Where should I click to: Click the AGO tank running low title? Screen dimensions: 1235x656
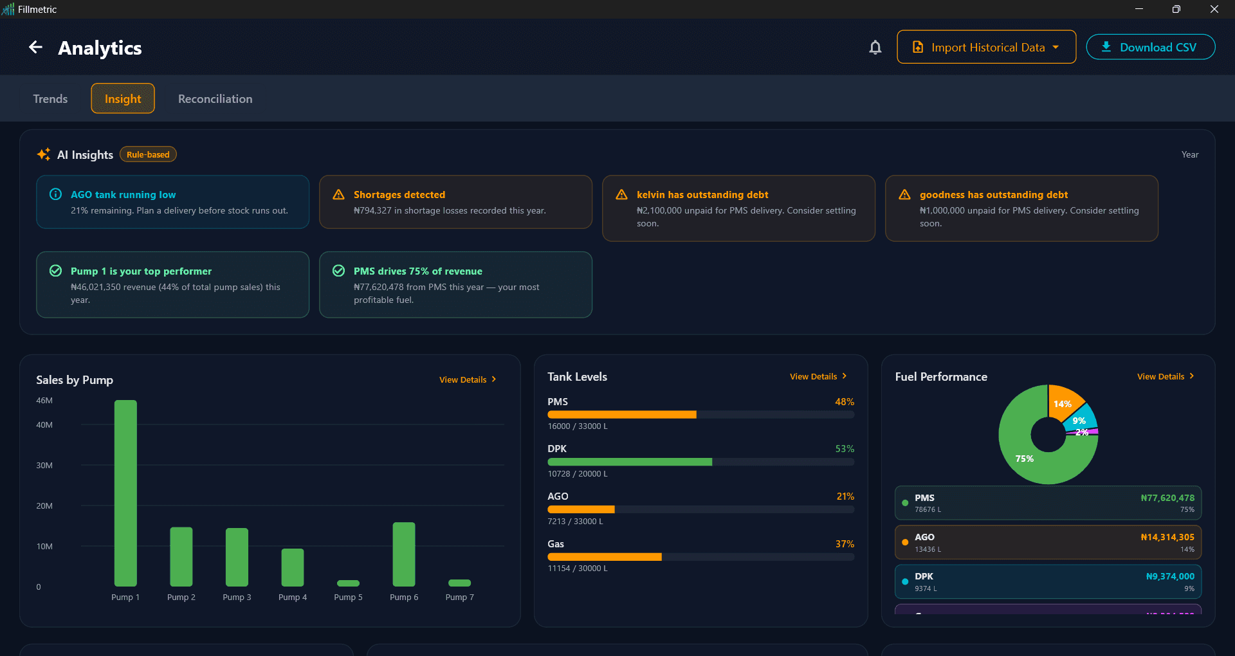(x=123, y=194)
